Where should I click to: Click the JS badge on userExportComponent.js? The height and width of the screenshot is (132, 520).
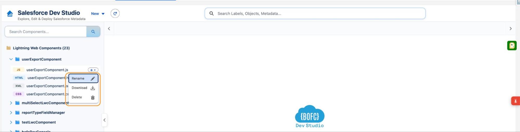18,70
